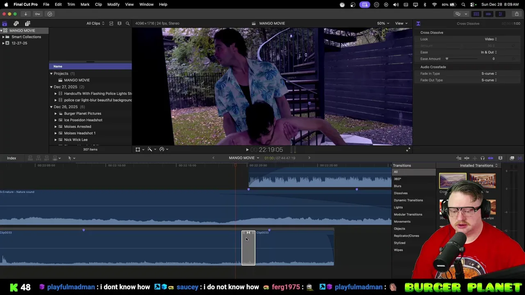Click the fullscreen viewer arrows icon

click(408, 150)
